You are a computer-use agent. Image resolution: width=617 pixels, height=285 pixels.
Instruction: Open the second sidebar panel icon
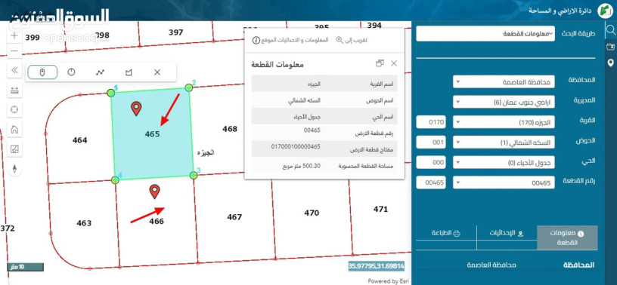(611, 47)
